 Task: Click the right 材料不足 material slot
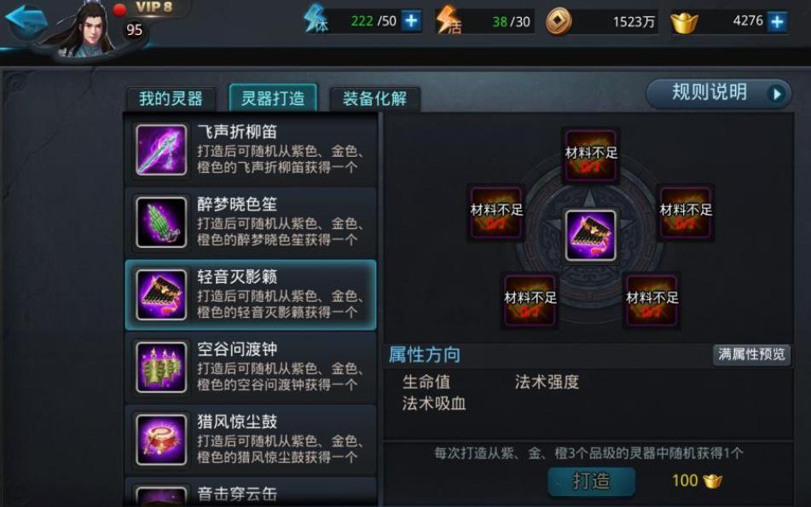click(x=686, y=213)
